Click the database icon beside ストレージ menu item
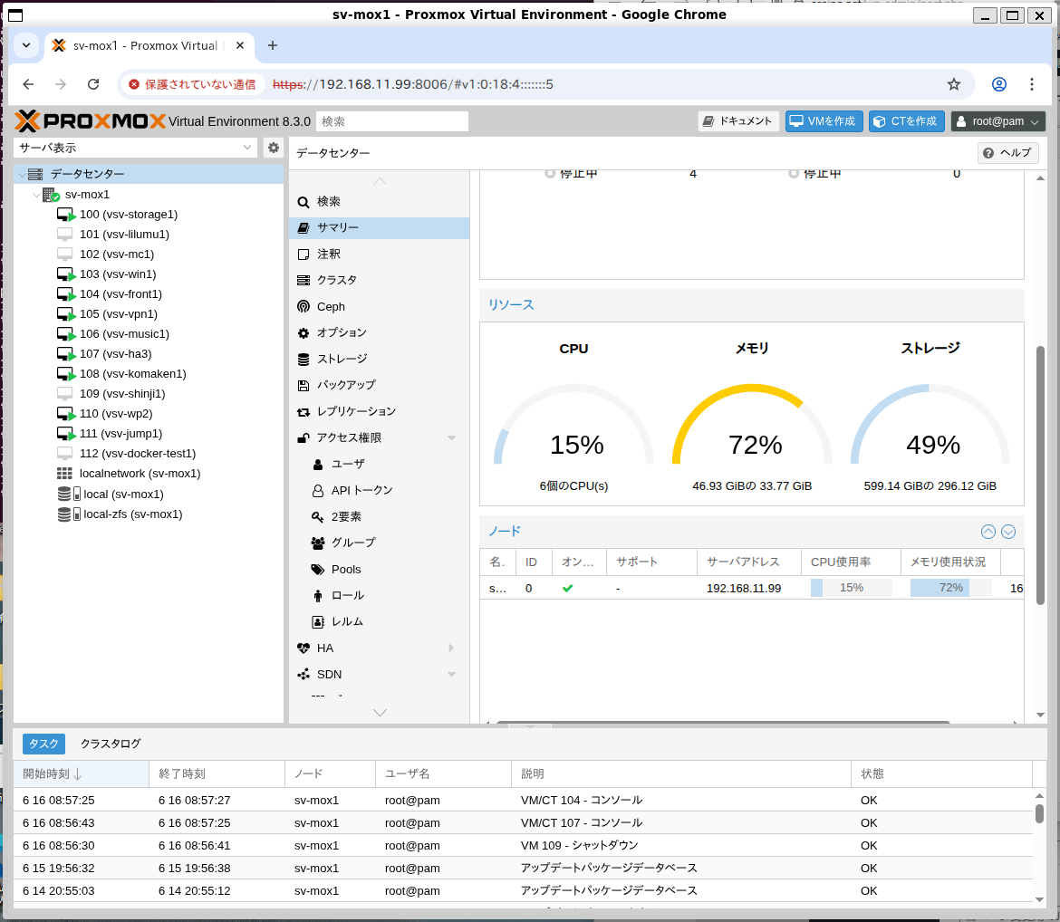Image resolution: width=1060 pixels, height=922 pixels. 304,360
